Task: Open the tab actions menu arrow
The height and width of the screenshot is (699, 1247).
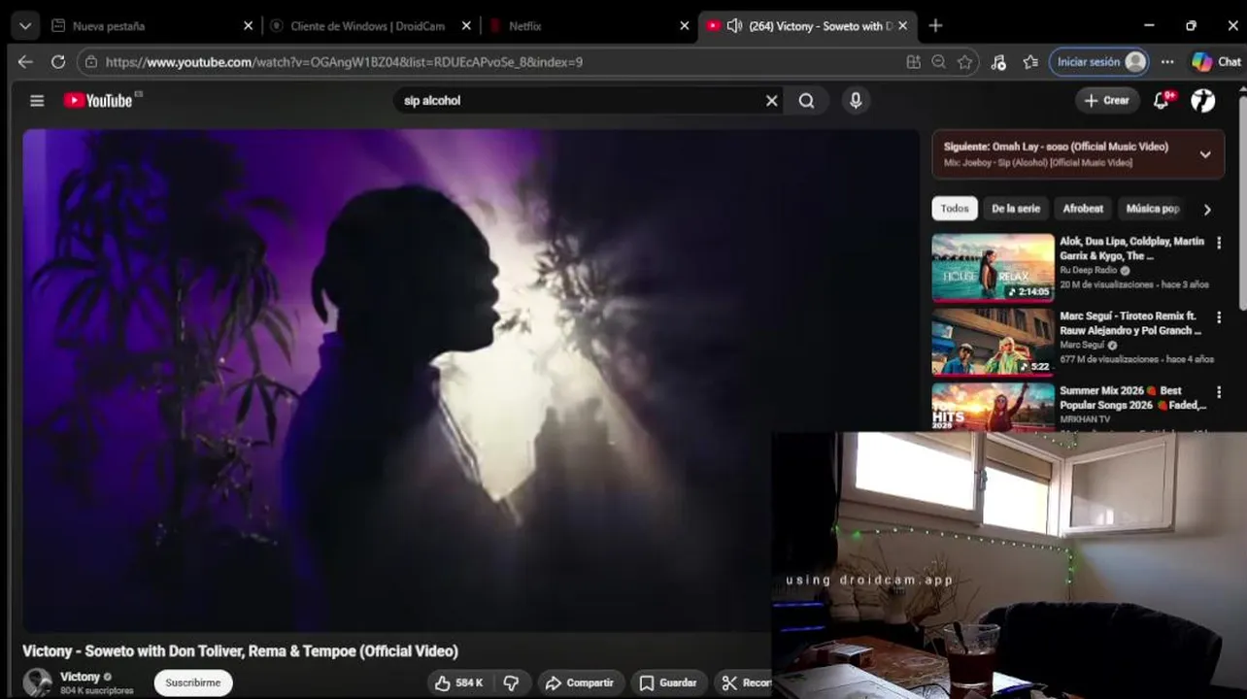Action: (x=25, y=26)
